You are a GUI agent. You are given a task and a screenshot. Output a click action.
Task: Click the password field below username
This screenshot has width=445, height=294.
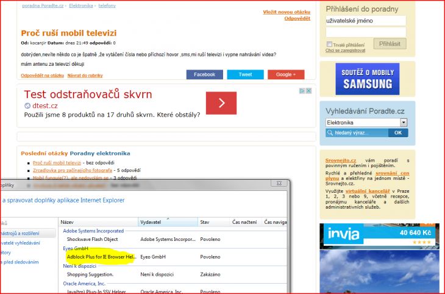[366, 32]
